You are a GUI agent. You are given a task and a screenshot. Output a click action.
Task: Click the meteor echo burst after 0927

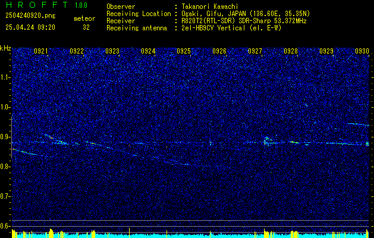pyautogui.click(x=266, y=141)
